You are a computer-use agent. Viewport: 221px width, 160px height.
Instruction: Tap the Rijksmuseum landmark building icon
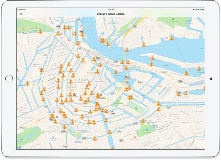click(x=63, y=131)
